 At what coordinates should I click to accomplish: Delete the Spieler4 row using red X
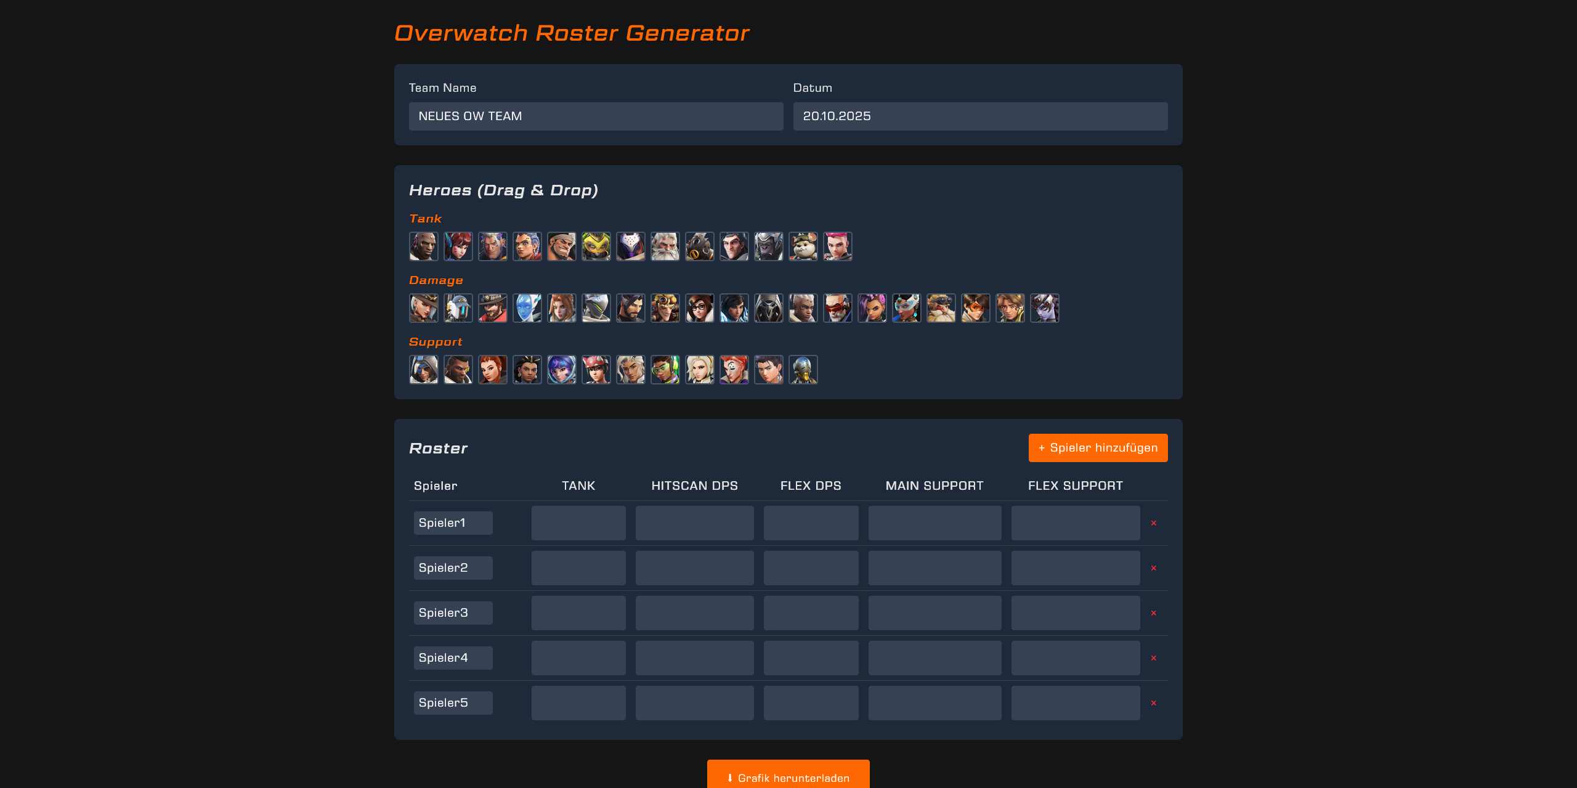(1153, 658)
